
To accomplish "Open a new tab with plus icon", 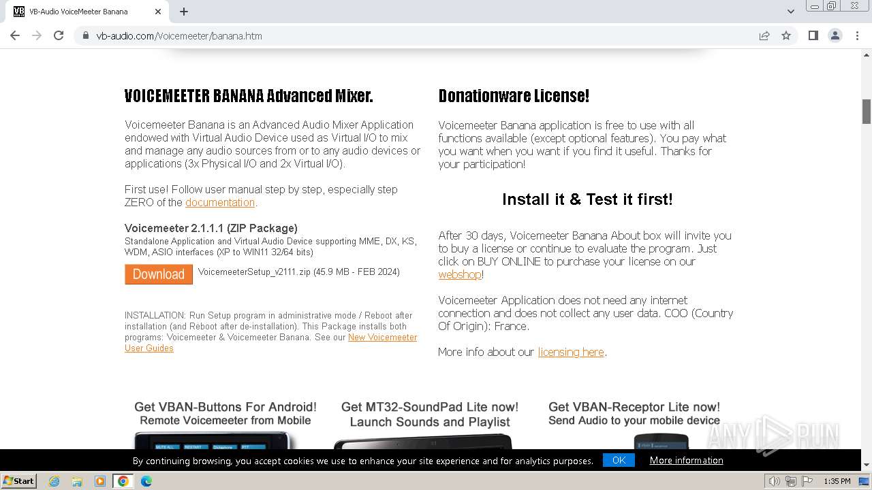I will point(184,12).
